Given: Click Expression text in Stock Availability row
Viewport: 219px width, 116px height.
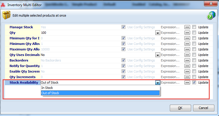Looking at the screenshot, I should [170, 82].
